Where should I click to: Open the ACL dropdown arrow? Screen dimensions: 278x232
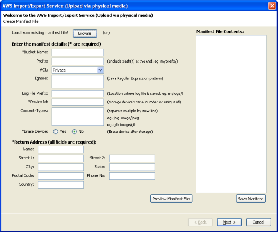pos(100,70)
